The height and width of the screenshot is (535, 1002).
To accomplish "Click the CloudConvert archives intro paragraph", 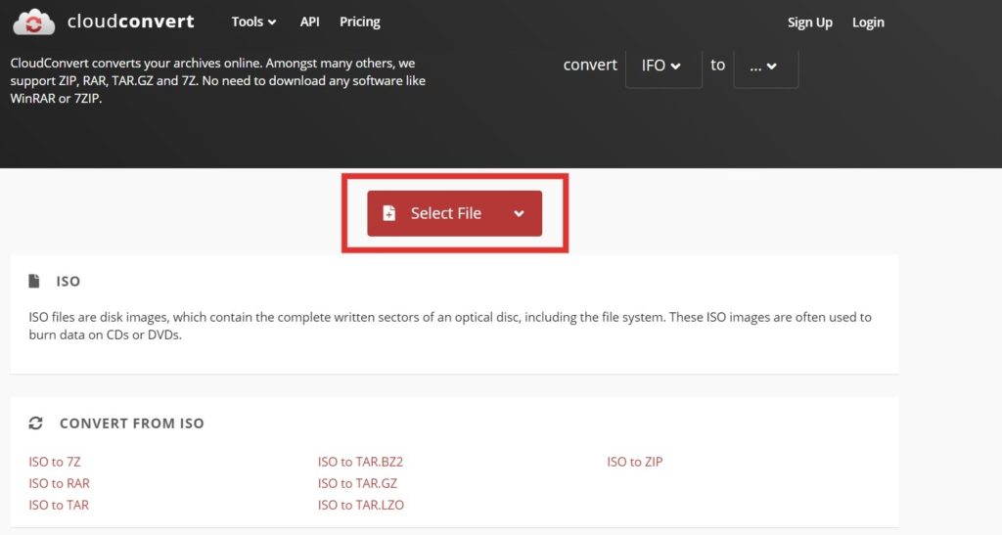I will click(218, 80).
